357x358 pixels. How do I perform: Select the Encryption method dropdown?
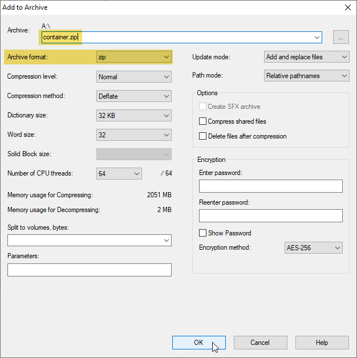point(313,248)
